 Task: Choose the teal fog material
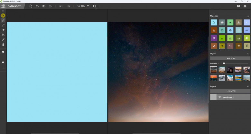coord(222,30)
